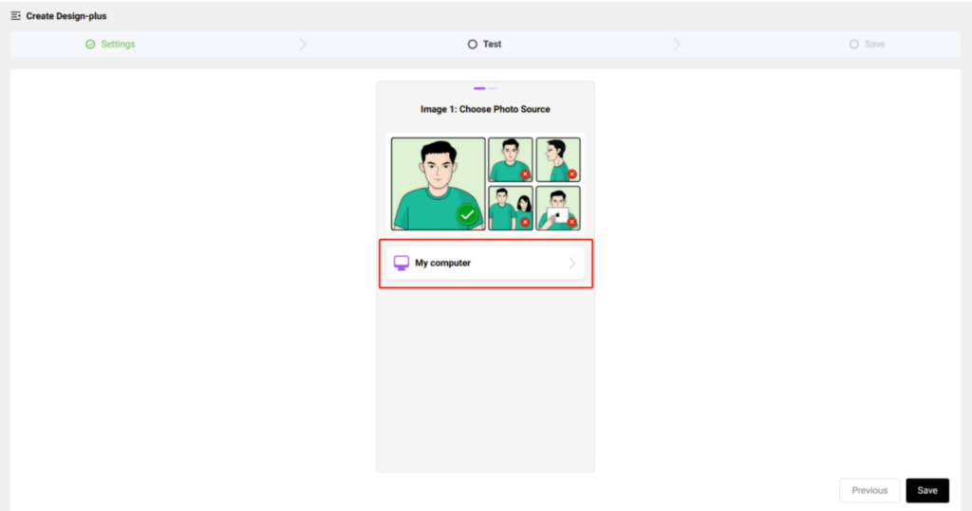Click the 'Image 1: Choose Photo Source' heading

pyautogui.click(x=485, y=109)
